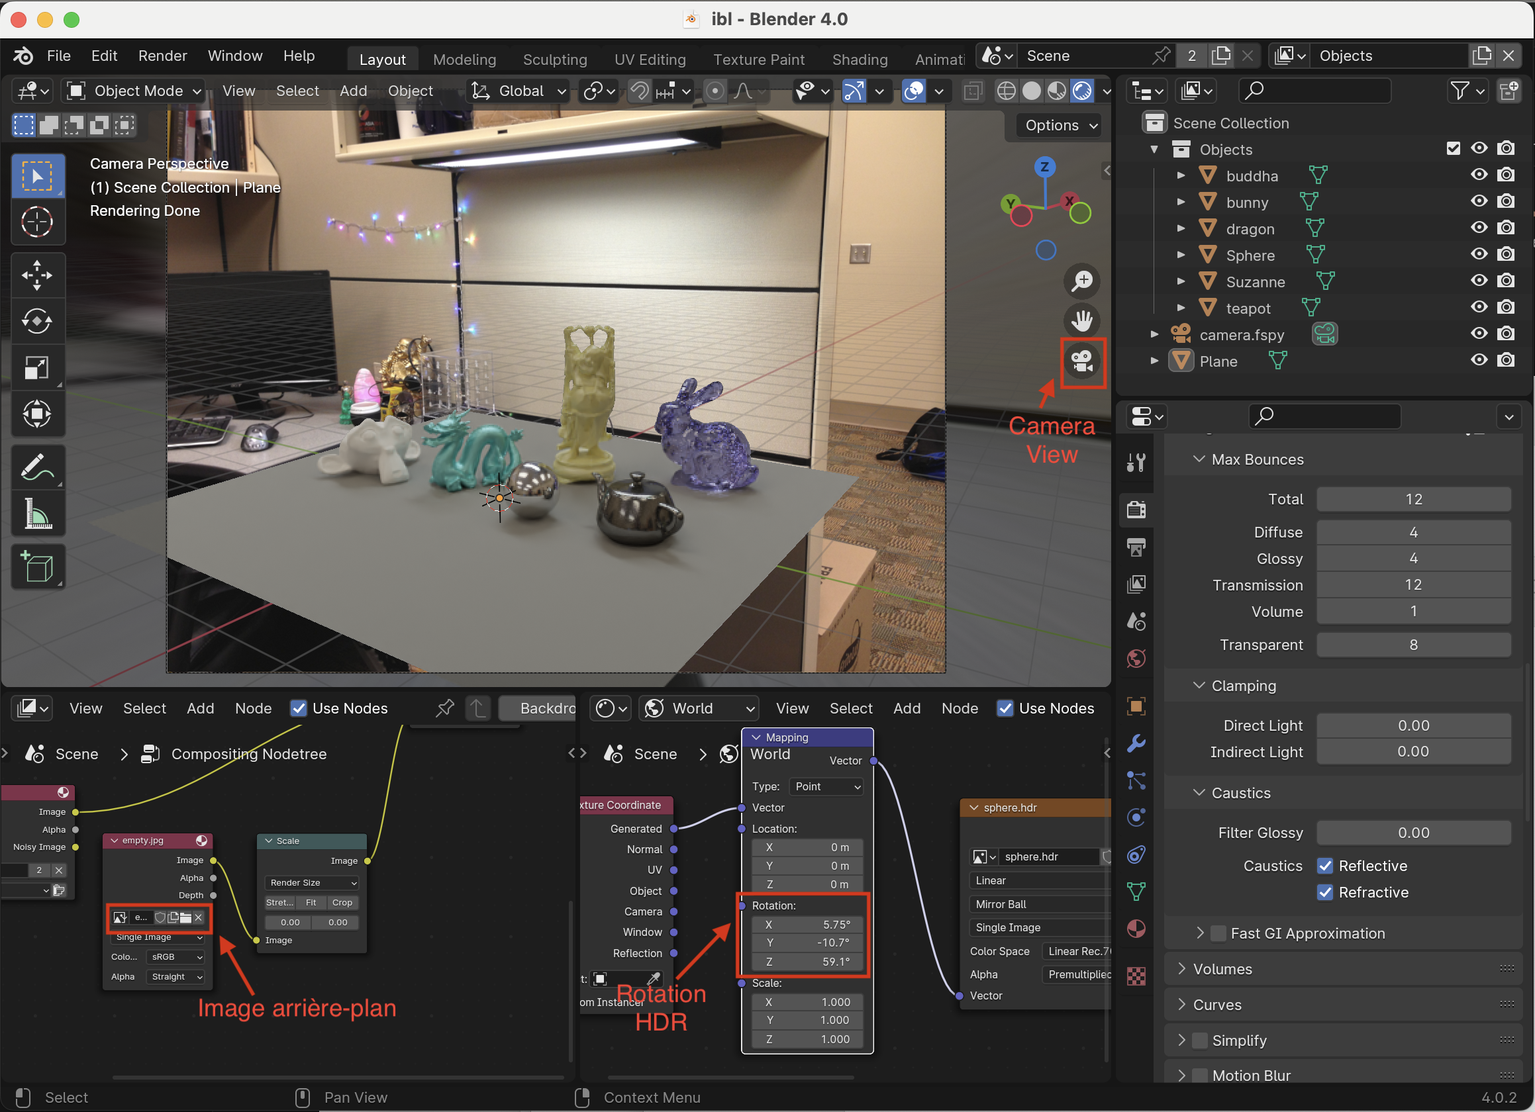Switch to the Sculpting workspace tab
Image resolution: width=1535 pixels, height=1112 pixels.
click(554, 60)
